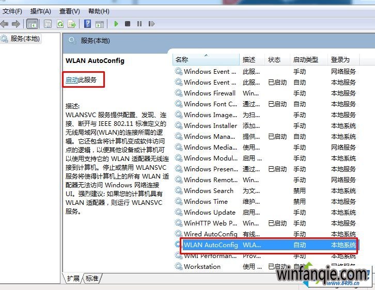Switch to the 扩展 tab

click(x=73, y=278)
